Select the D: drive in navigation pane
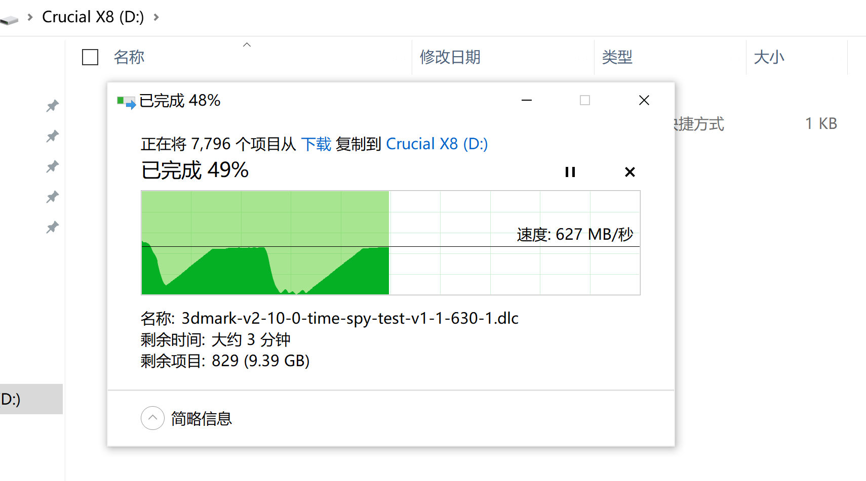Screen dimensions: 866x481 [20, 399]
